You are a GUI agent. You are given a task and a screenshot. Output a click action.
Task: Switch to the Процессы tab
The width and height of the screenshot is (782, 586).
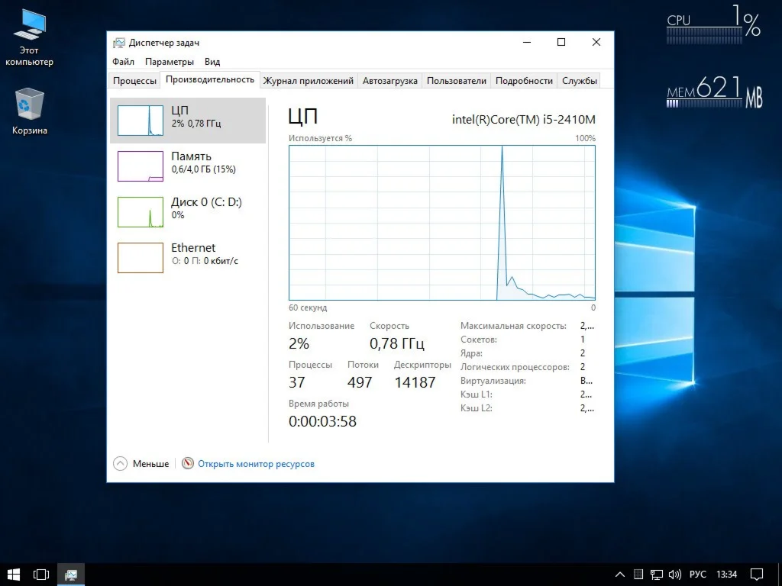click(134, 81)
